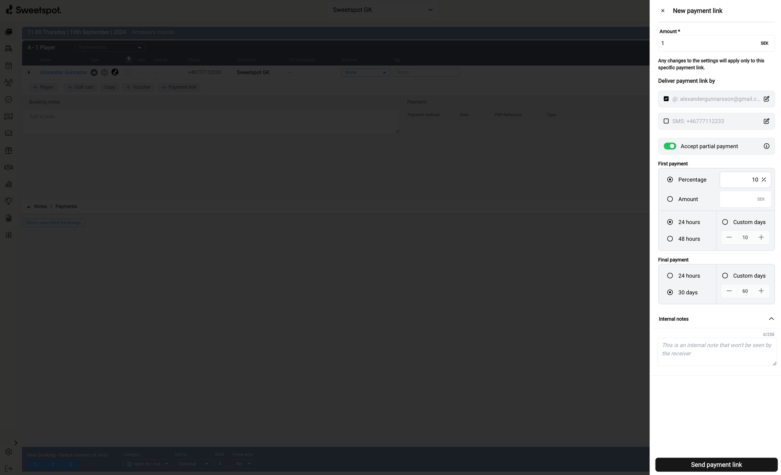The height and width of the screenshot is (475, 781).
Task: Open the tee sheet calendar sidebar icon
Action: [x=8, y=32]
